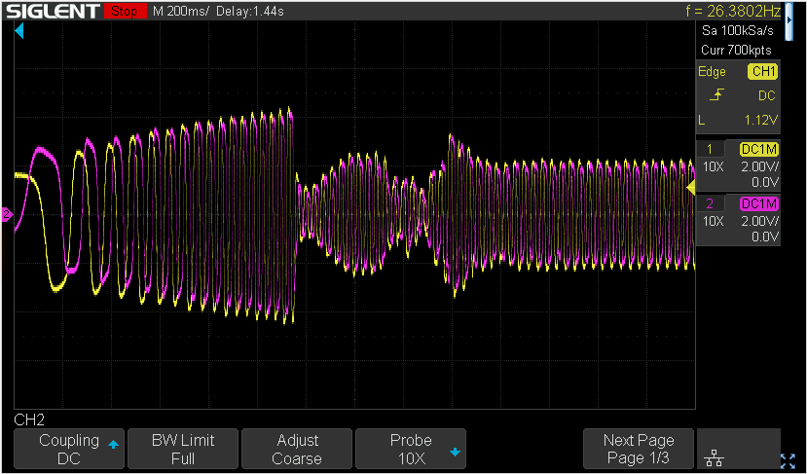Click the fullscreen expand icon

click(x=788, y=460)
